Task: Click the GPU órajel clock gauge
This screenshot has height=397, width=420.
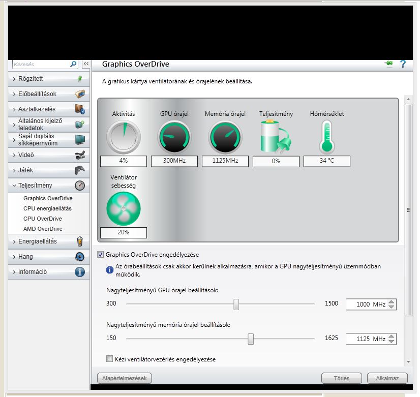Action: click(x=174, y=137)
